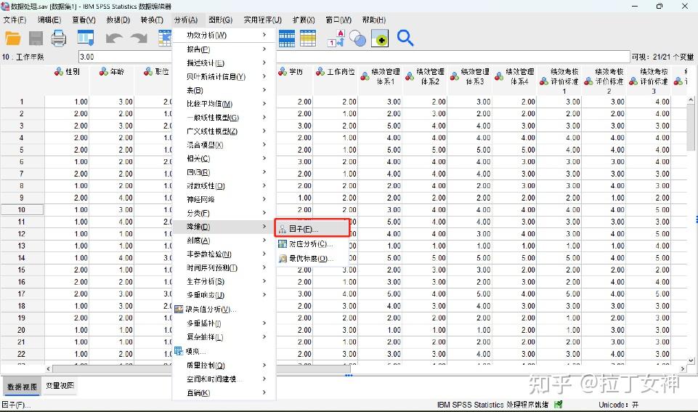Click the show all variables plus icon
This screenshot has height=412, width=698.
tap(380, 39)
